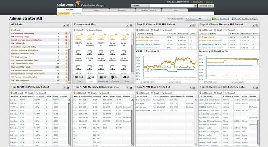Click the Log out link
The width and height of the screenshot is (268, 147).
pos(209,2)
